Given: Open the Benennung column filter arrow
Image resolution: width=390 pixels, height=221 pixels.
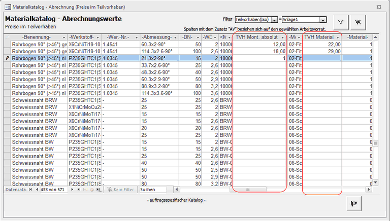Looking at the screenshot, I should 63,38.
